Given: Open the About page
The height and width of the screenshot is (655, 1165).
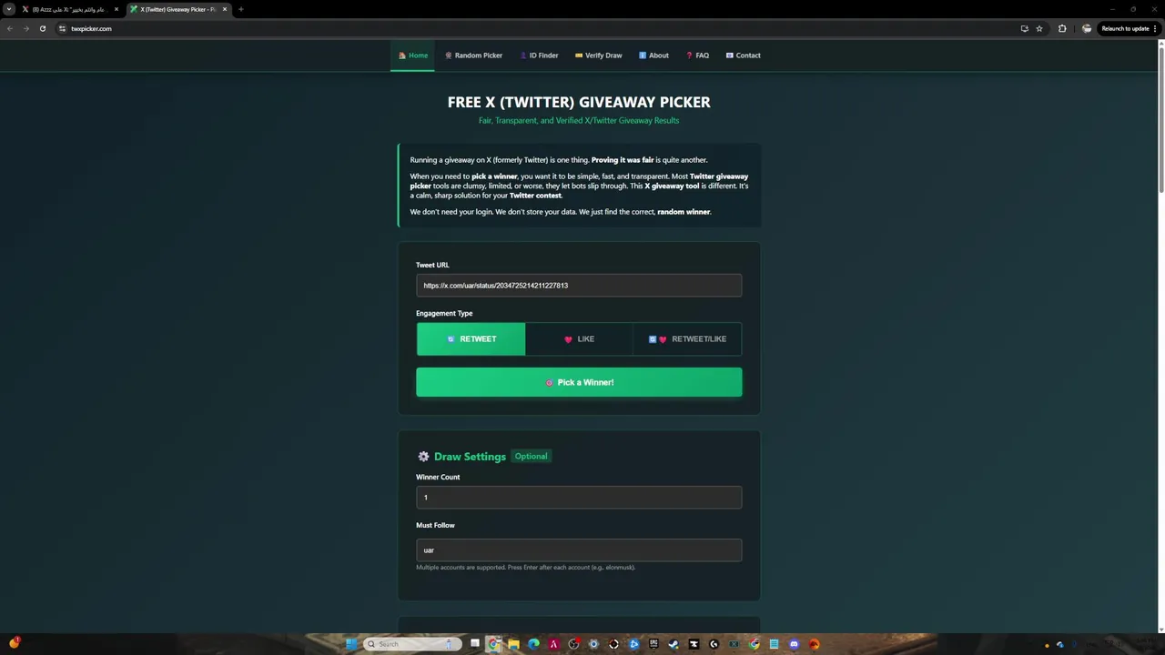Looking at the screenshot, I should coord(653,55).
